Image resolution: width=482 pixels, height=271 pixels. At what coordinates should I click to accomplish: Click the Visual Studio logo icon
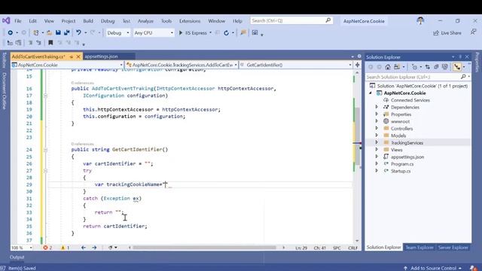tap(6, 20)
